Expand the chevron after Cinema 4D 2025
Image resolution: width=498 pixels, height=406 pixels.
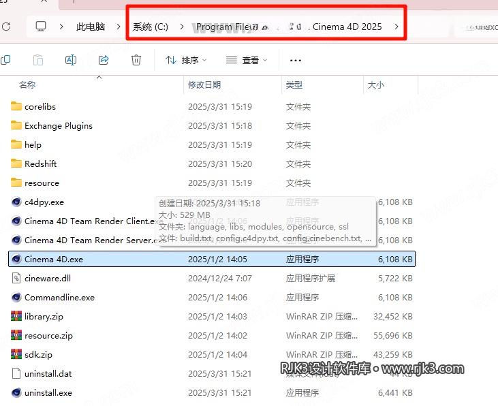click(x=396, y=27)
